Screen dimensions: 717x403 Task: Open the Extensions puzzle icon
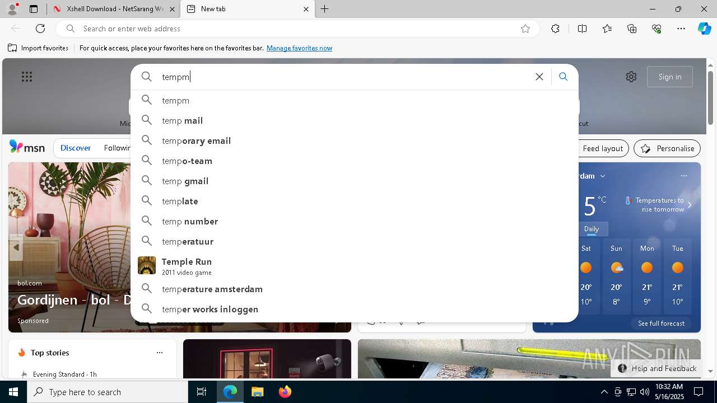tap(555, 29)
